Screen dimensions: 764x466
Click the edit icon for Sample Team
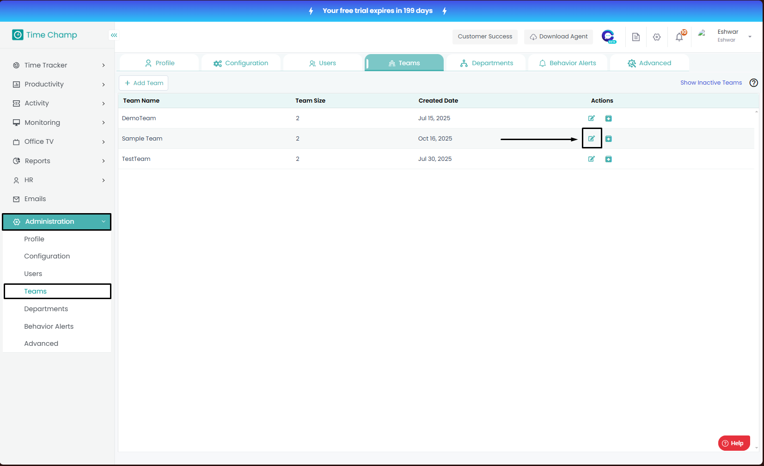pyautogui.click(x=591, y=138)
